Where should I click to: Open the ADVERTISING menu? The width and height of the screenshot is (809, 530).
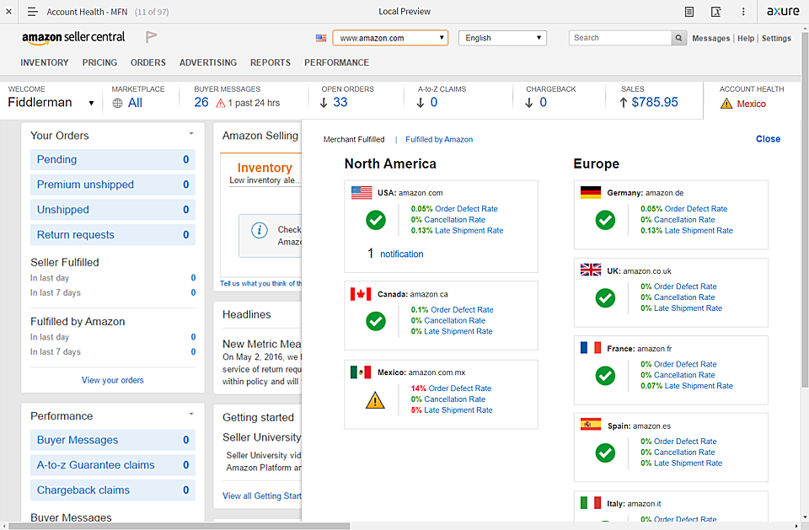point(208,62)
